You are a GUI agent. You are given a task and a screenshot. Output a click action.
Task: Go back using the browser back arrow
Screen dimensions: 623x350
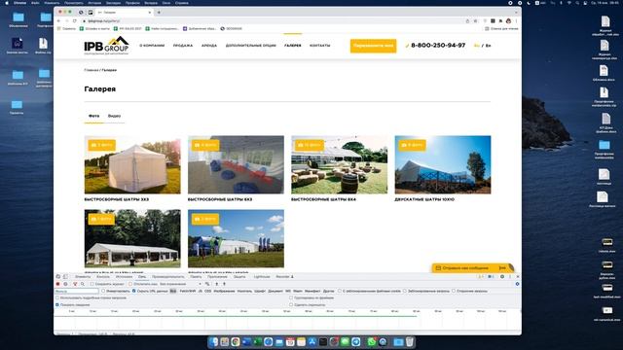click(x=59, y=21)
